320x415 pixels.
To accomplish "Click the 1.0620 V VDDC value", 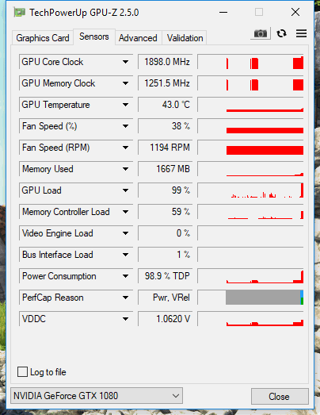I will point(166,319).
